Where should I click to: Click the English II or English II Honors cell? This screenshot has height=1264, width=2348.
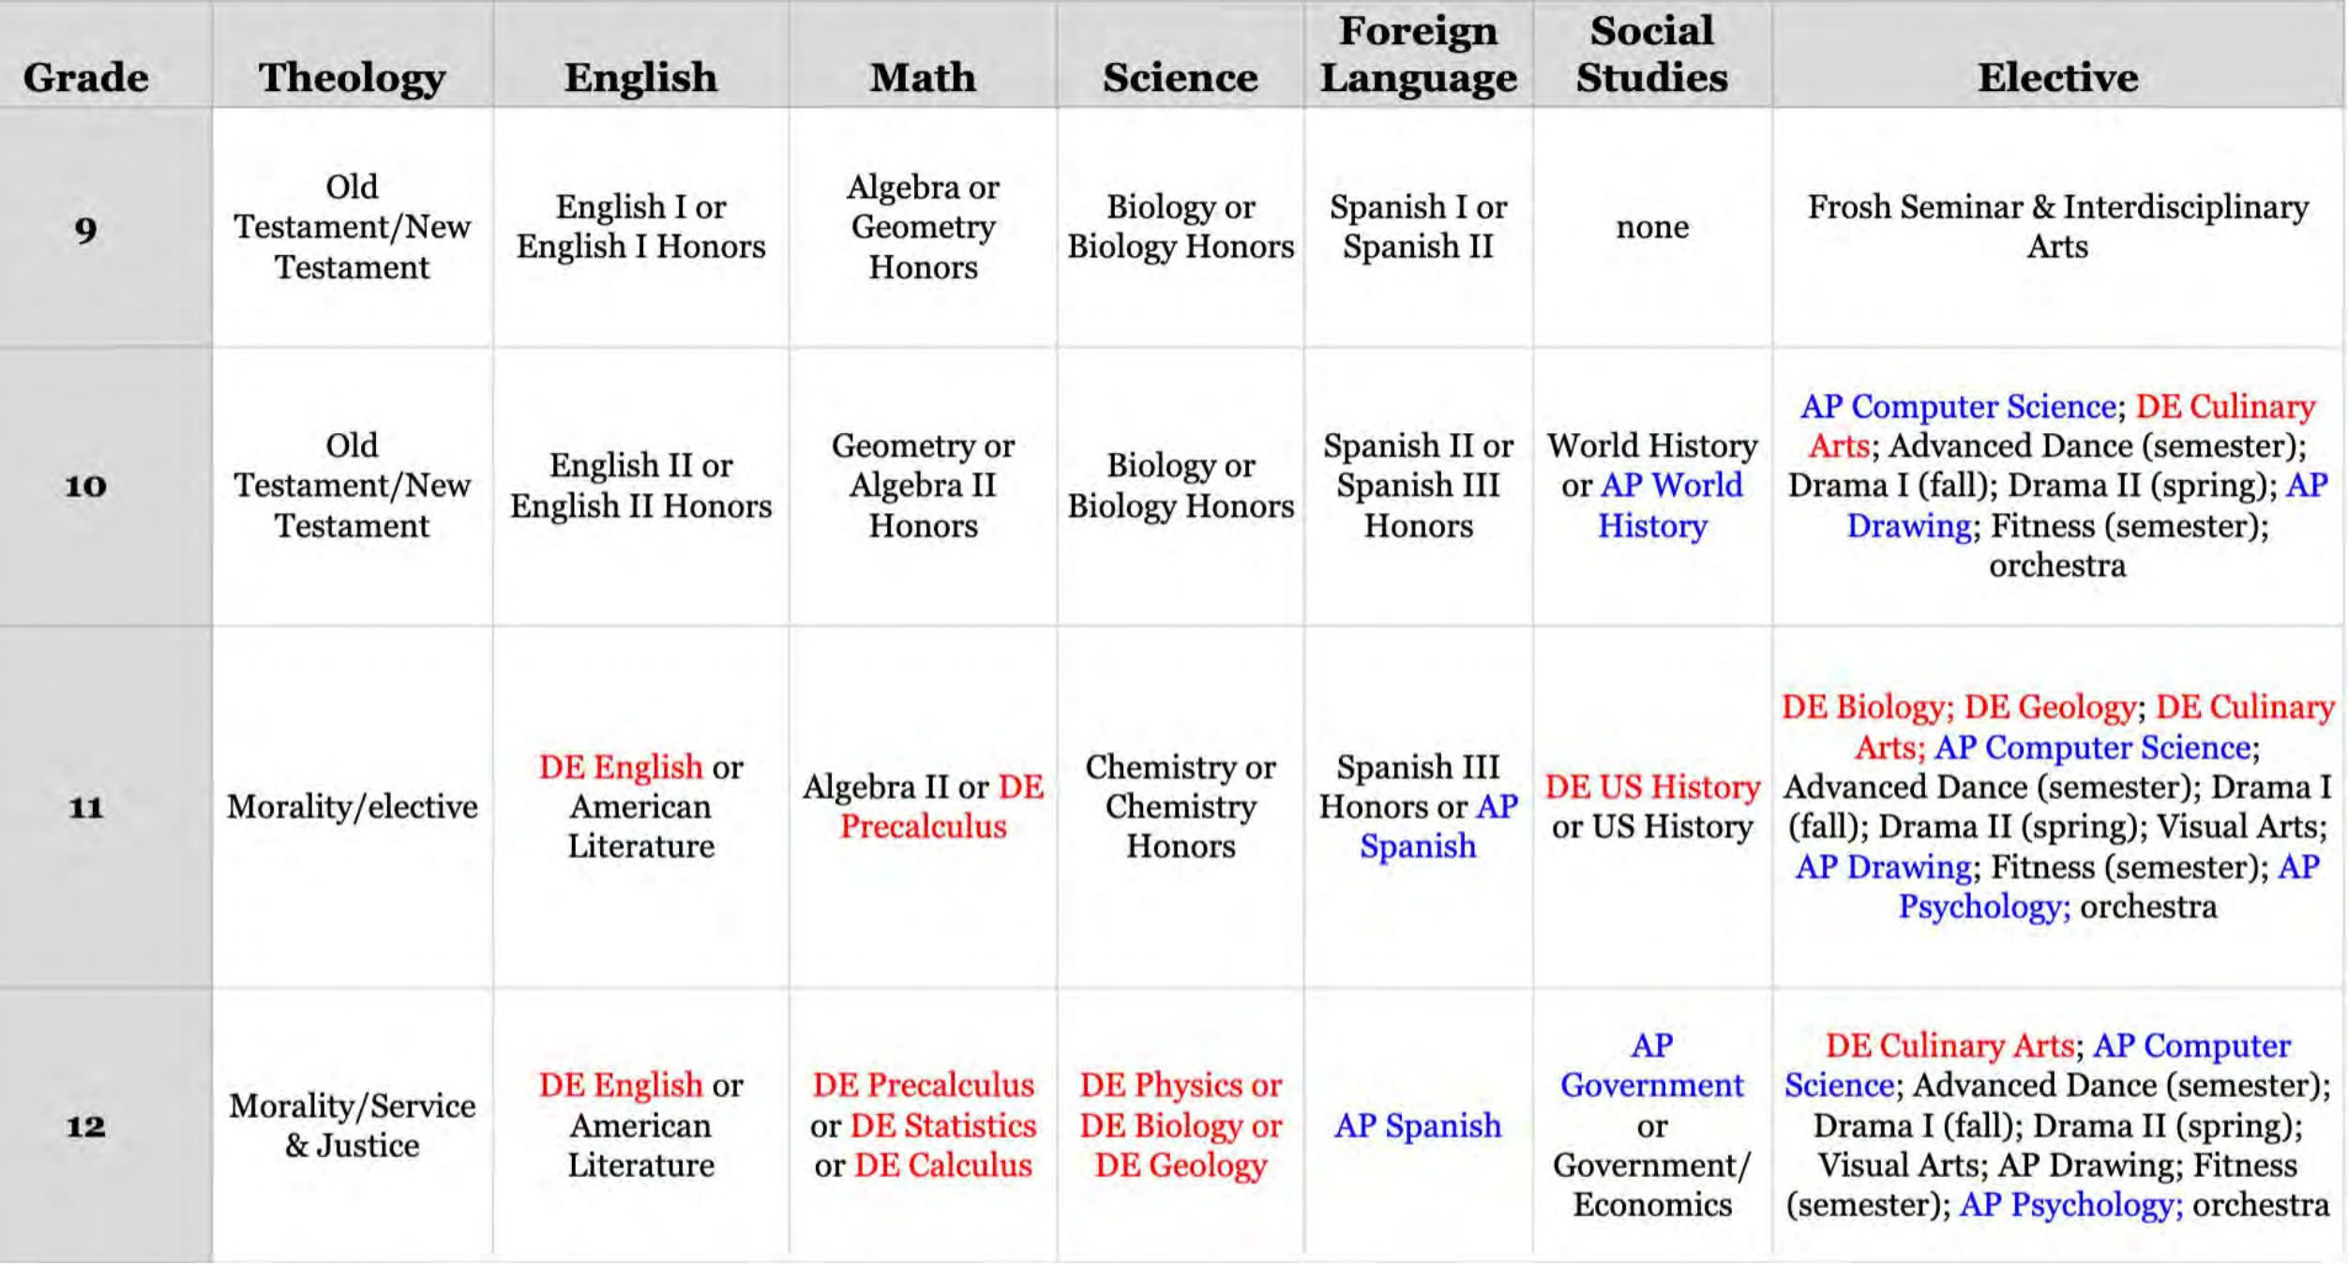tap(641, 485)
